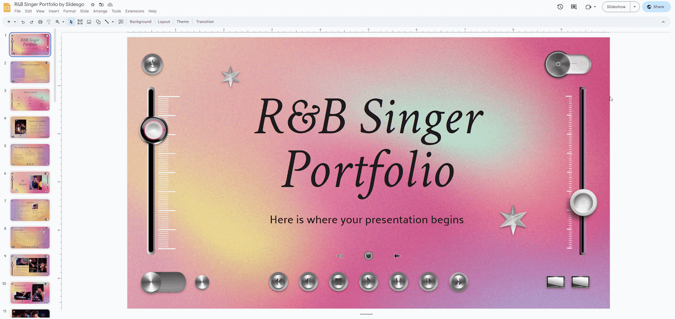Select slide 4 thumbnail
The width and height of the screenshot is (675, 319).
pos(30,127)
